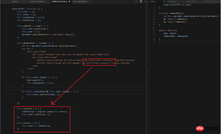The width and height of the screenshot is (221, 134).
Task: Click the 'this.cancel = ()=>{' line
Action: [28, 123]
